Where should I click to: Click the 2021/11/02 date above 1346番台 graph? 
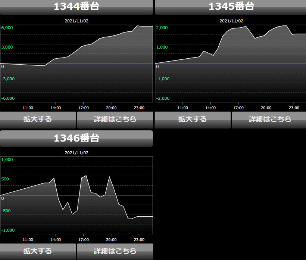76,153
